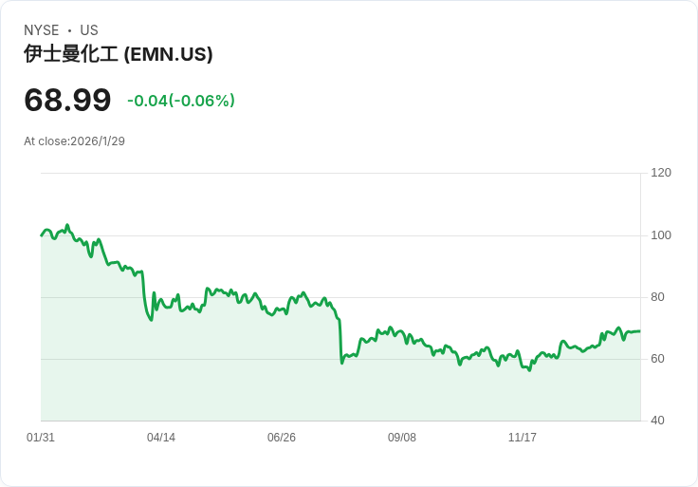Screen dimensions: 698x487
Task: Click the current price 68.99
Action: 67,101
